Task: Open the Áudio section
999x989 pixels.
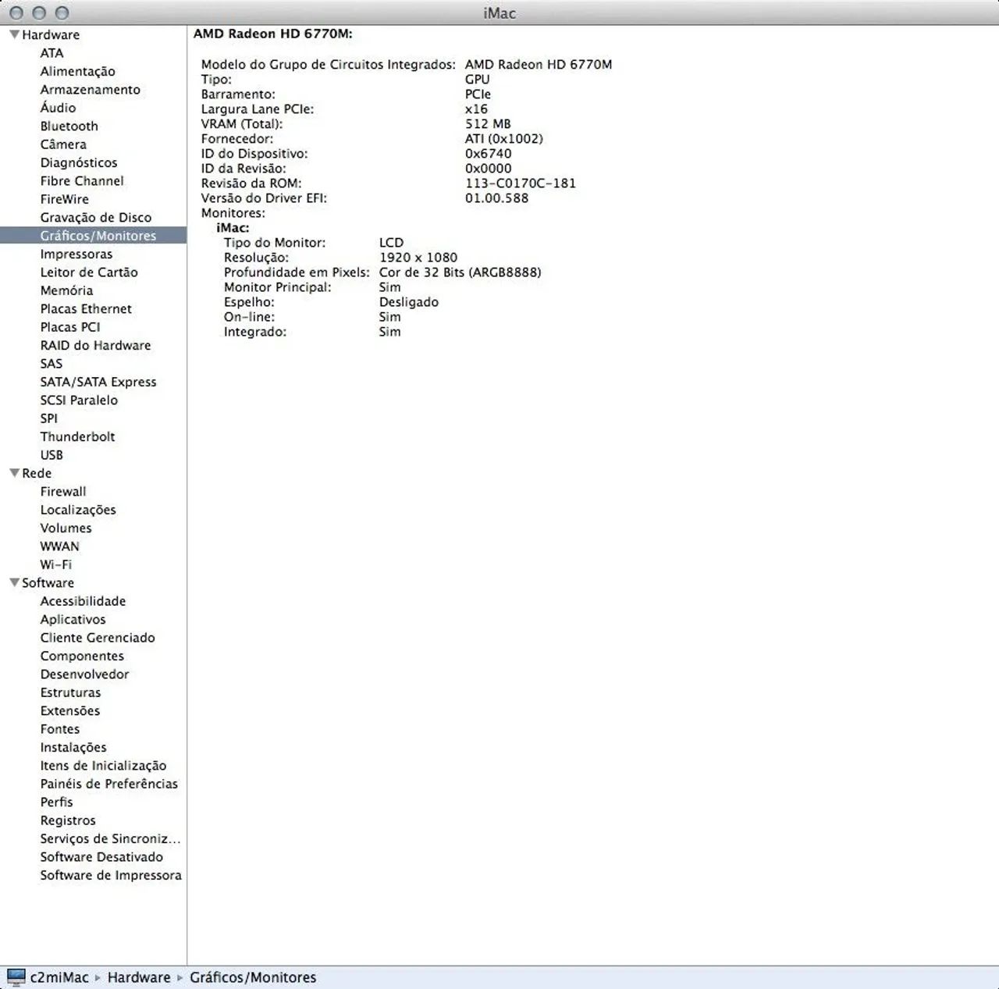Action: point(58,108)
